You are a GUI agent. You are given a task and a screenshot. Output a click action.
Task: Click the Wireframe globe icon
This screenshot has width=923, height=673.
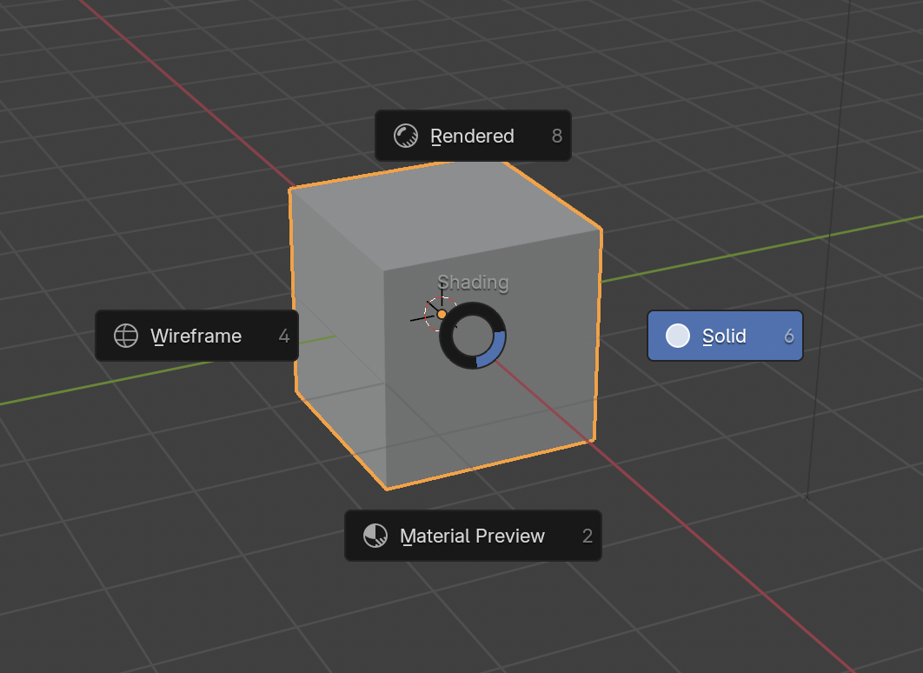point(126,336)
